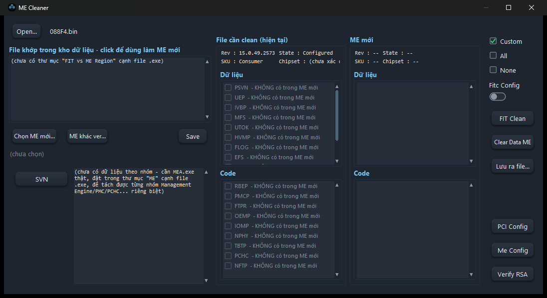Click Lưu ra file... button
Viewport: 547px width, 298px height.
(513, 166)
